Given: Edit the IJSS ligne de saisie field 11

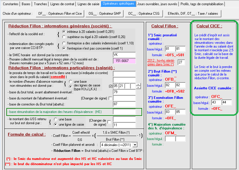Looking at the screenshot, I should pyautogui.click(x=124, y=125).
